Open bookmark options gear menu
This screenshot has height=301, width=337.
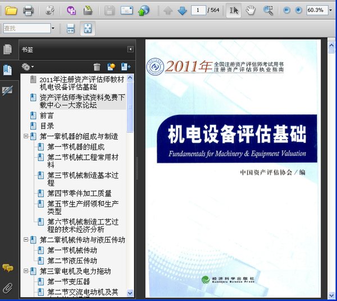pyautogui.click(x=28, y=67)
